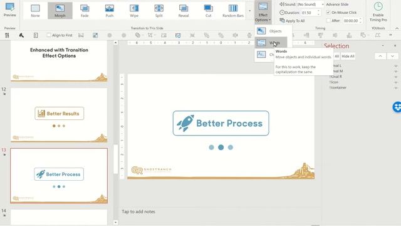The height and width of the screenshot is (226, 401).
Task: Move selected object up in order
Action: pyautogui.click(x=380, y=56)
